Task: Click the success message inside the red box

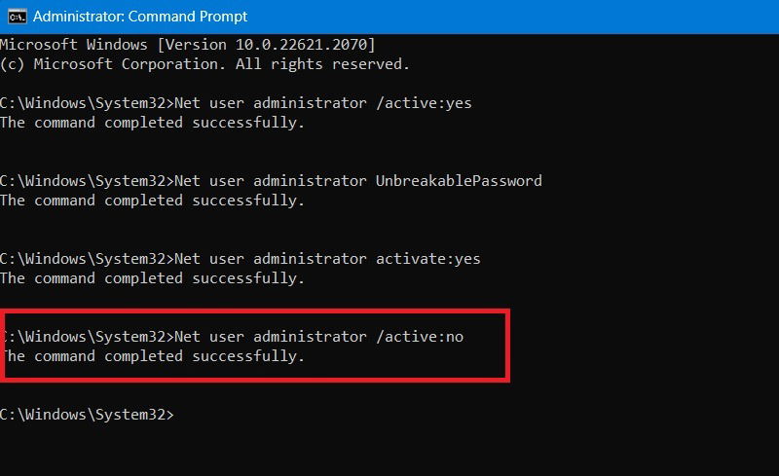Action: pos(152,356)
